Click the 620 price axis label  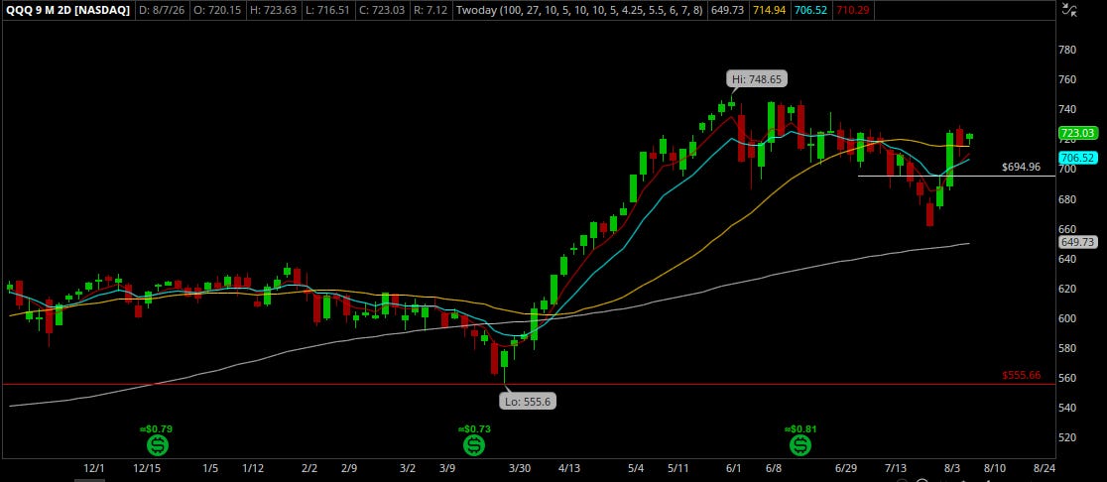coord(1067,289)
